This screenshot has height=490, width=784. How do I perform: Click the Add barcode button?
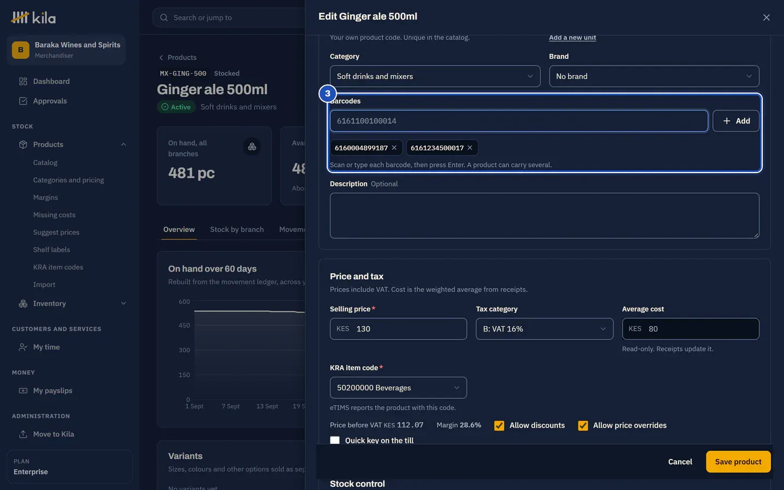pyautogui.click(x=736, y=121)
